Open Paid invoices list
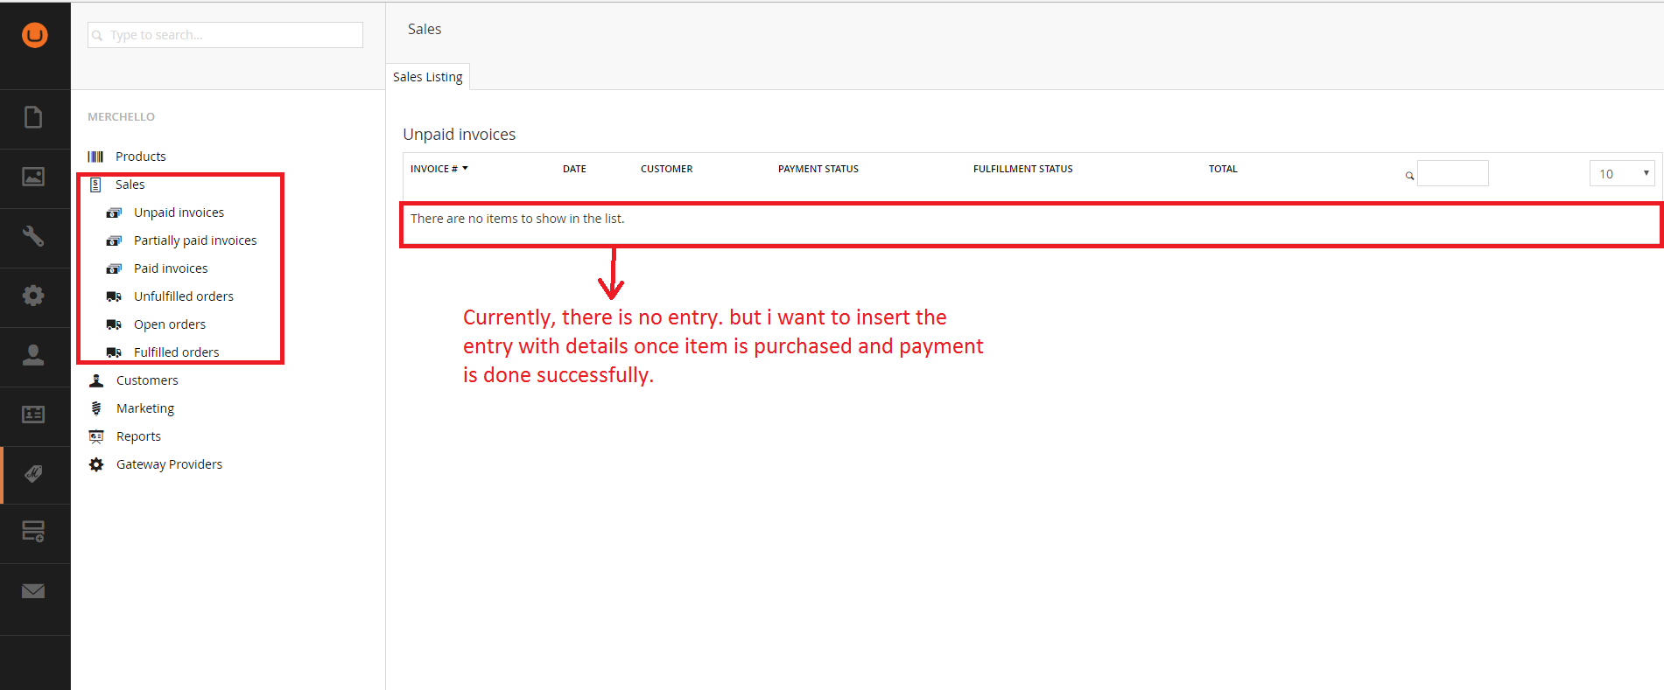 coord(171,268)
